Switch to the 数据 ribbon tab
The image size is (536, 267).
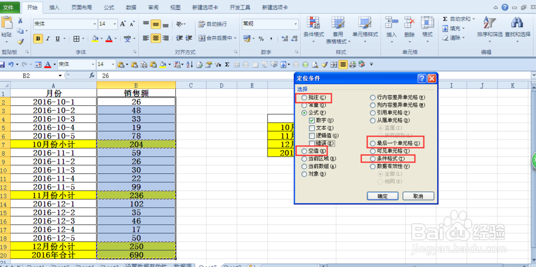[x=131, y=7]
